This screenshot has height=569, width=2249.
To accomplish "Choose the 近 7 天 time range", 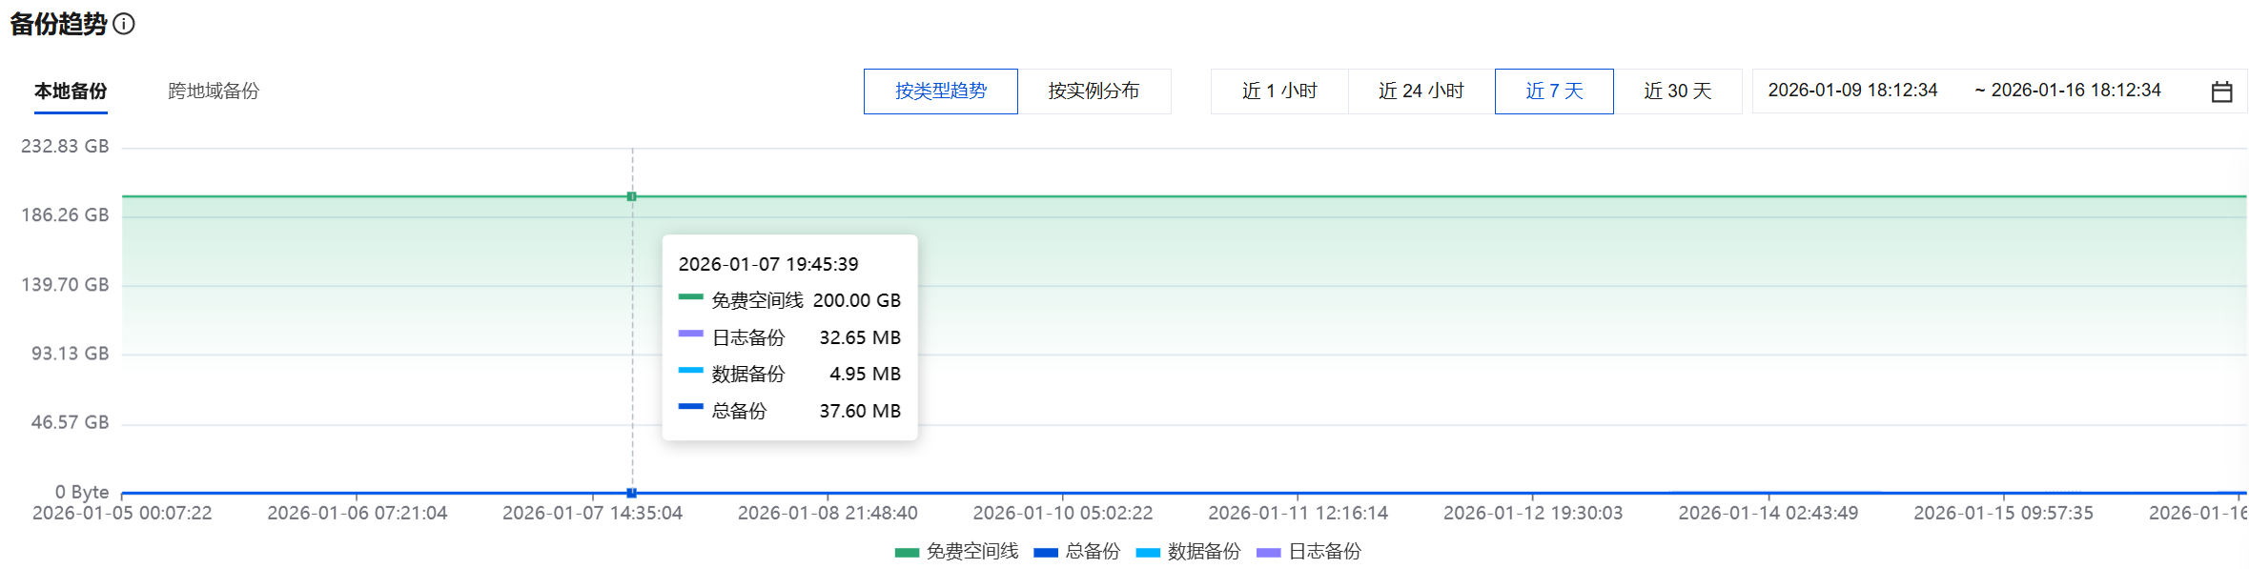I will tap(1554, 91).
